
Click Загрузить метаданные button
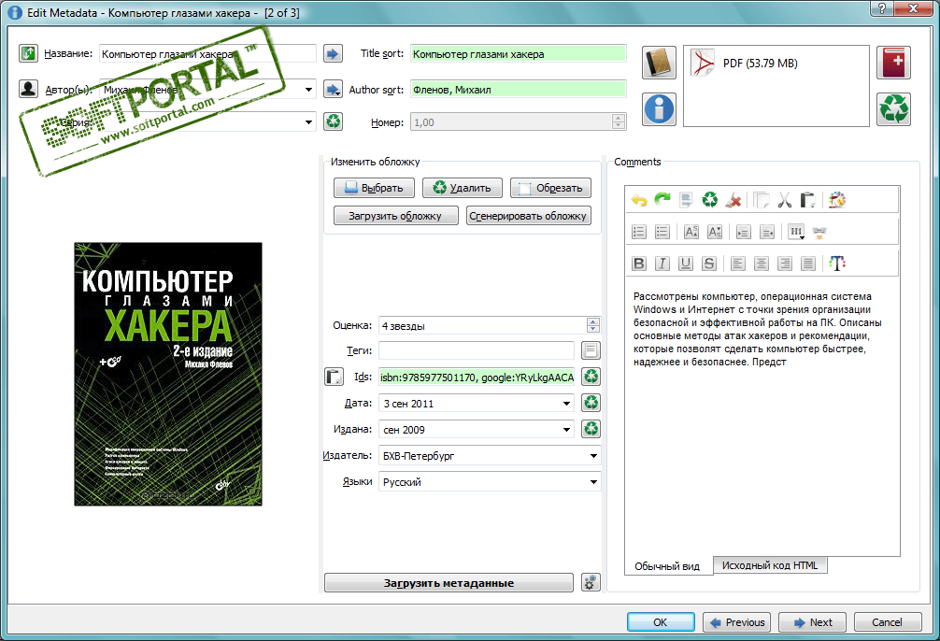pyautogui.click(x=449, y=583)
